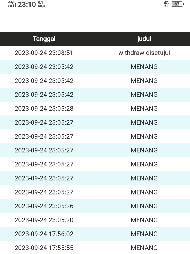Select the 17:55:55 timestamp cell
This screenshot has width=190, height=254.
[x=44, y=248]
